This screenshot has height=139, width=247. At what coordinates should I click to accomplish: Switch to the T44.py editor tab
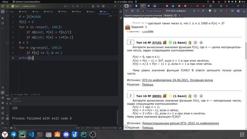[x=63, y=12]
